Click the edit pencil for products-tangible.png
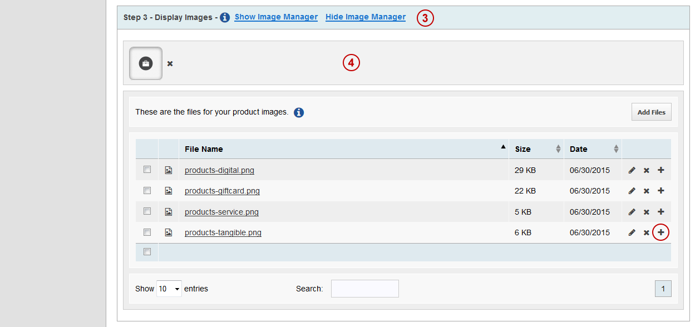The width and height of the screenshot is (700, 327). pyautogui.click(x=632, y=232)
